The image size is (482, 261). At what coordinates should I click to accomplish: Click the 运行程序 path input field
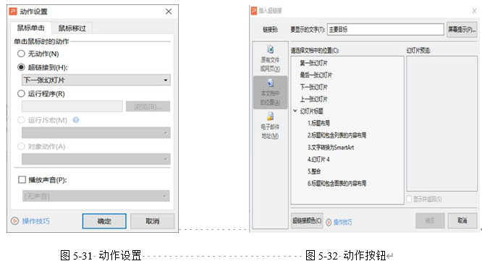tap(72, 106)
